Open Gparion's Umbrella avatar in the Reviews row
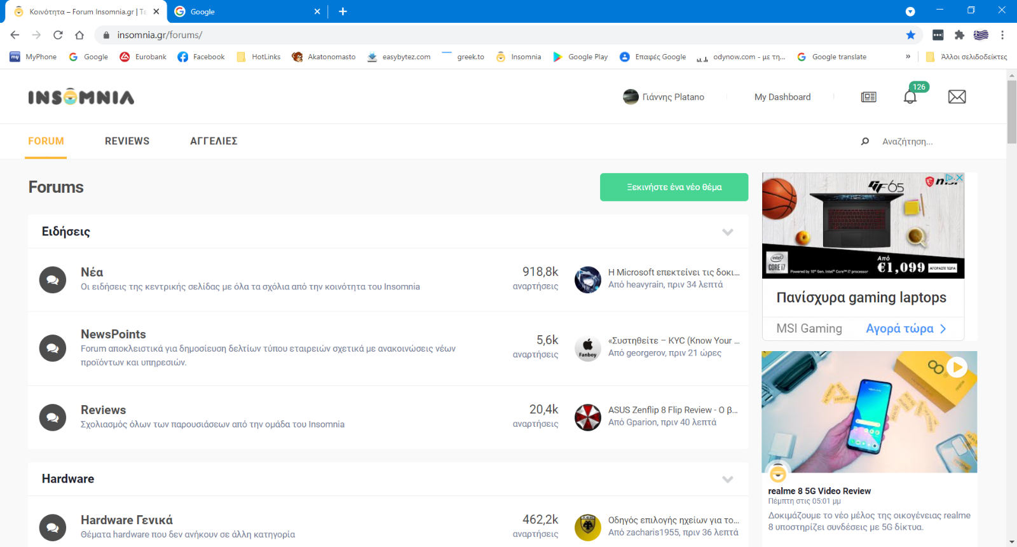This screenshot has width=1017, height=547. (588, 417)
